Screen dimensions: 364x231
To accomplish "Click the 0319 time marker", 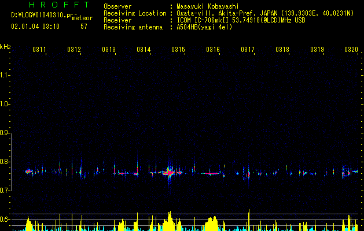I will click(x=317, y=49).
